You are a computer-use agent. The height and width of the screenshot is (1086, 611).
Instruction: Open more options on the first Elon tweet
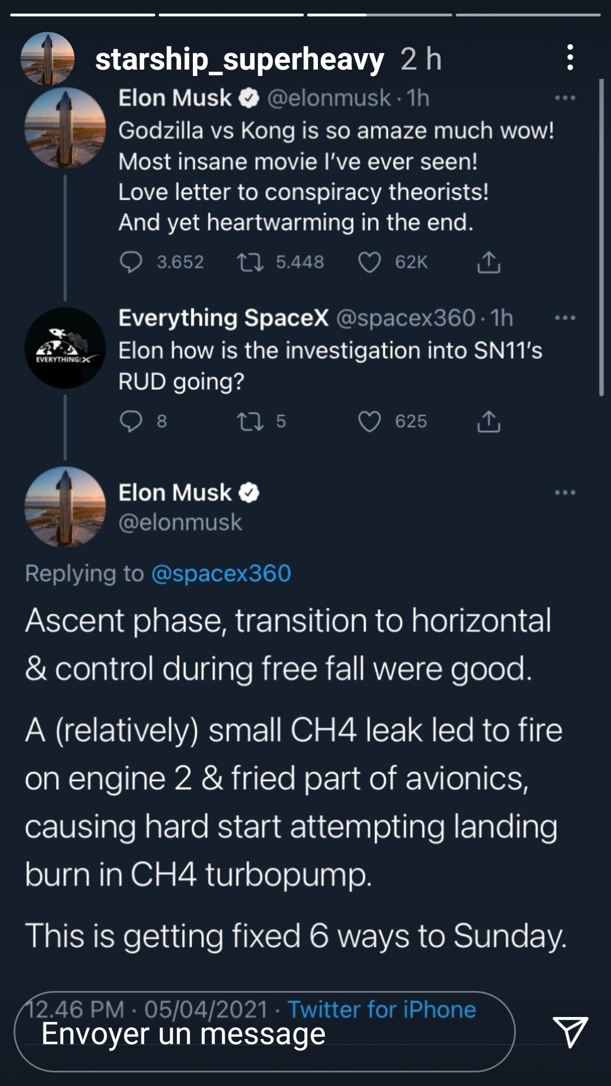tap(565, 98)
